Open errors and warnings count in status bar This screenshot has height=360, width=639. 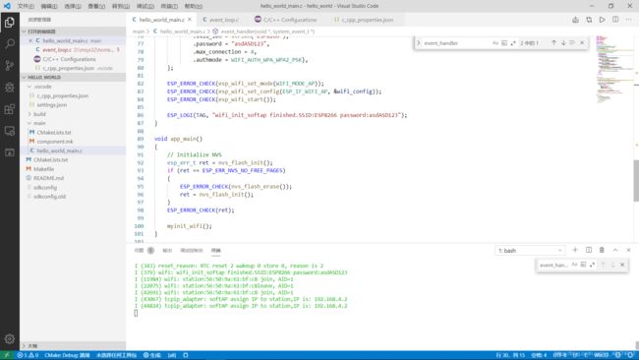click(28, 355)
